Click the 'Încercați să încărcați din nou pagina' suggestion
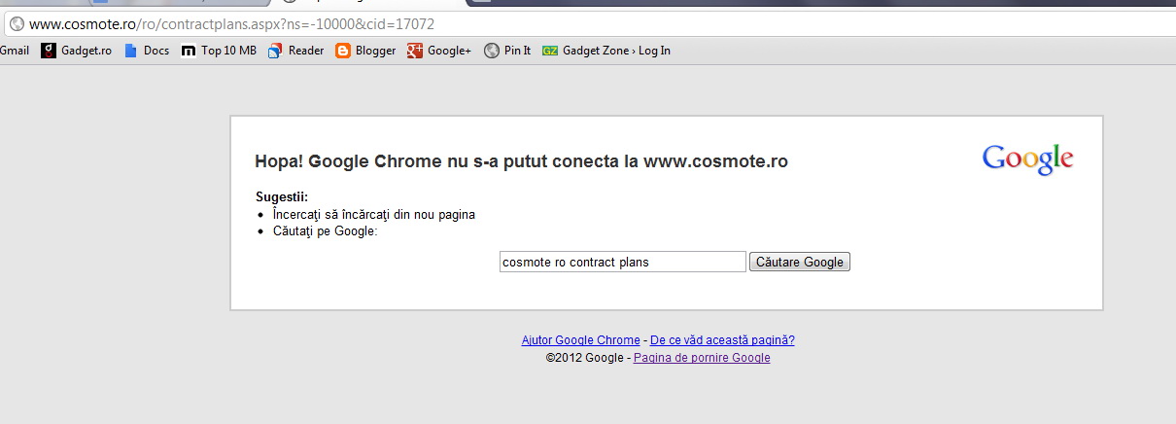The height and width of the screenshot is (424, 1176). coord(374,214)
